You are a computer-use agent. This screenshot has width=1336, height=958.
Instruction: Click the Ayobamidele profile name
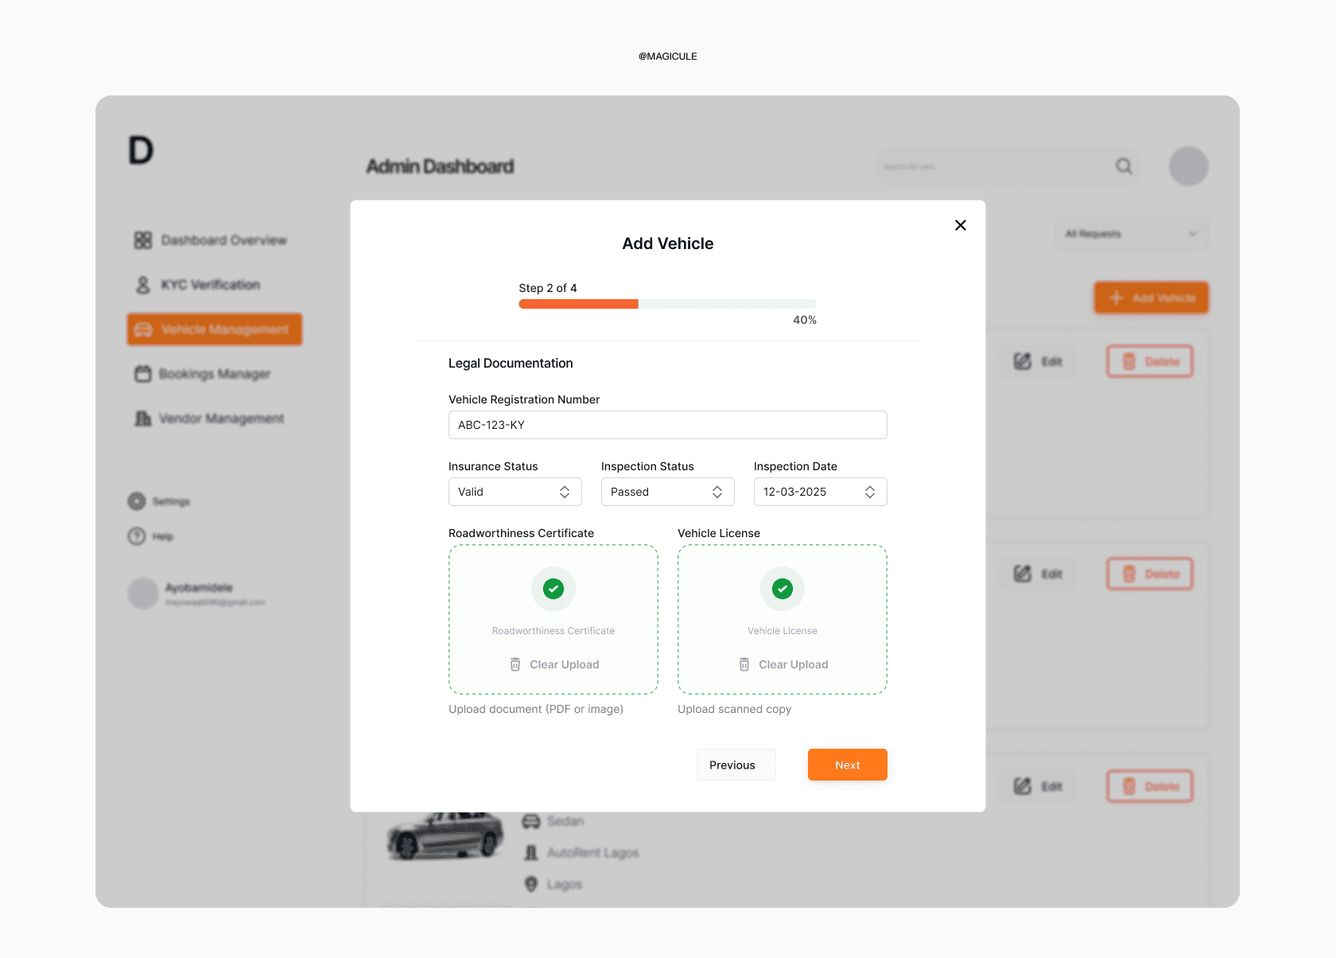click(x=199, y=588)
